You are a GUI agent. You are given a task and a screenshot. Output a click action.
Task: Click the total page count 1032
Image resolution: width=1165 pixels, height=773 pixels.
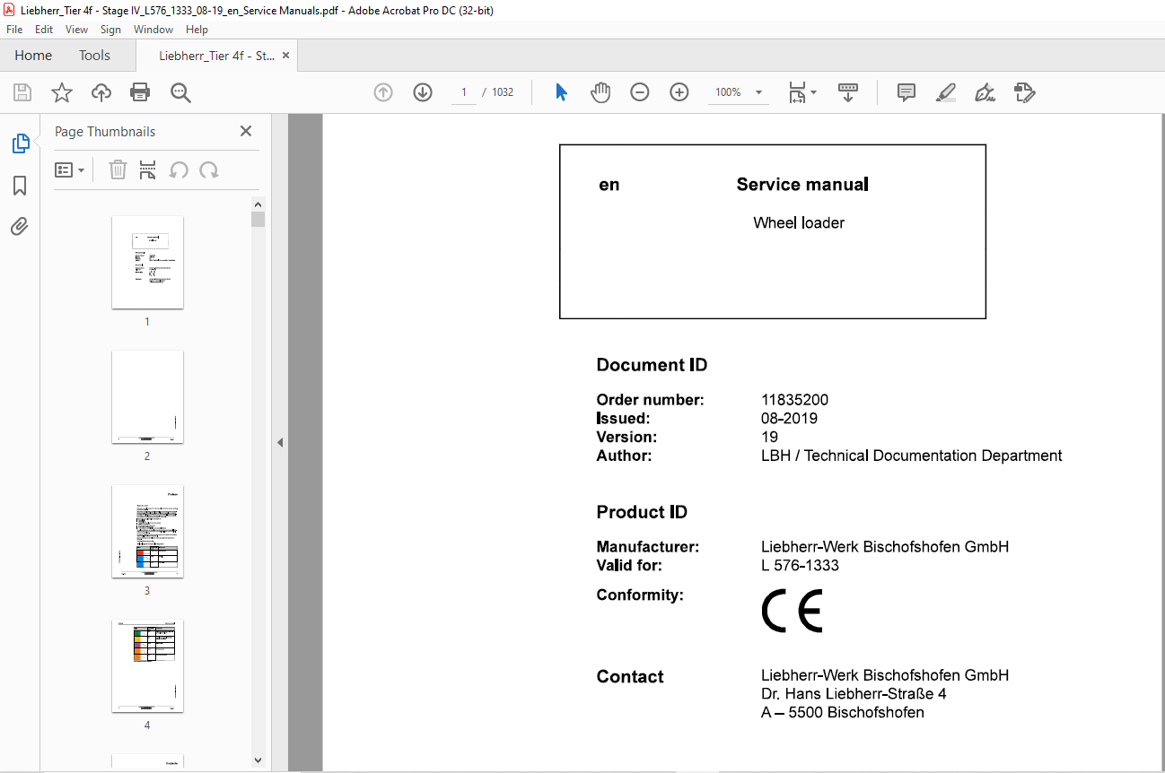coord(503,92)
